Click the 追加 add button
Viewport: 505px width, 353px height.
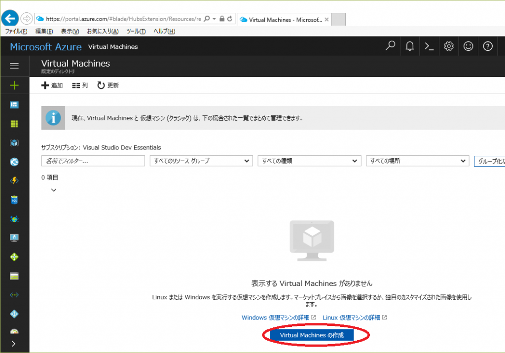click(52, 85)
